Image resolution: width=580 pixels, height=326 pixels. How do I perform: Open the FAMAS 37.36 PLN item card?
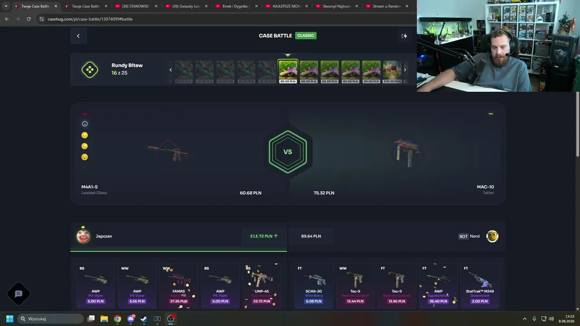(x=179, y=286)
